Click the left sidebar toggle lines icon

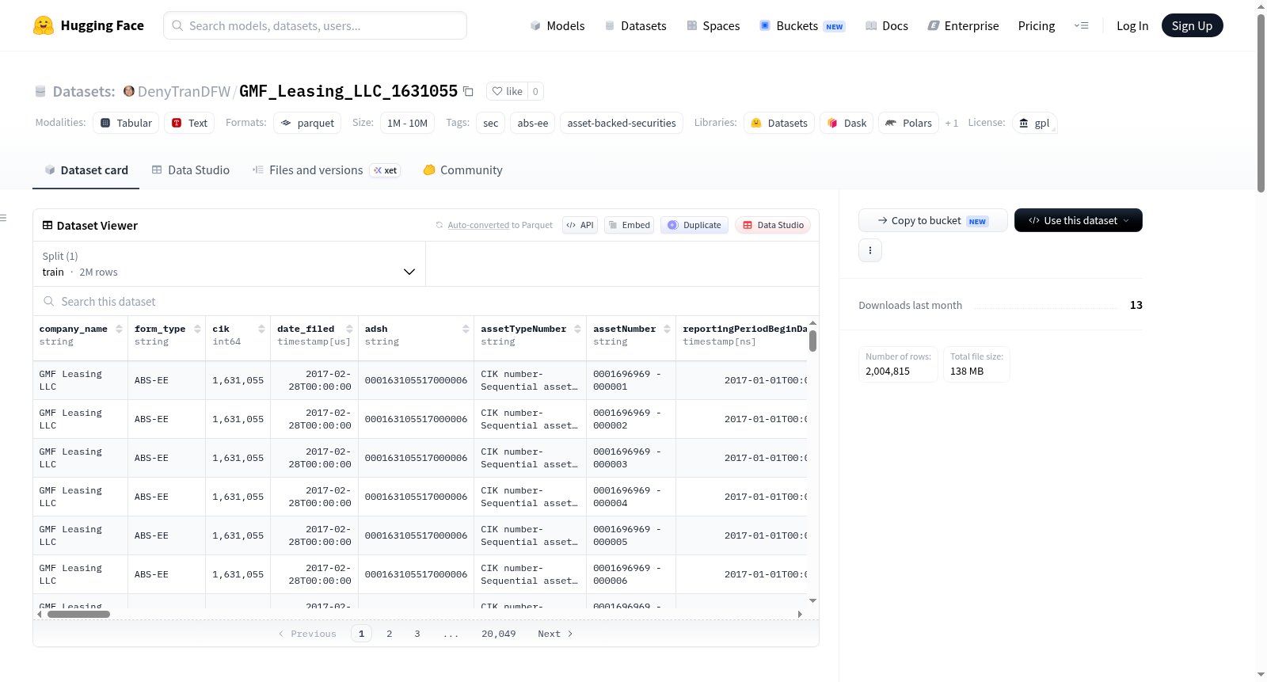point(3,218)
